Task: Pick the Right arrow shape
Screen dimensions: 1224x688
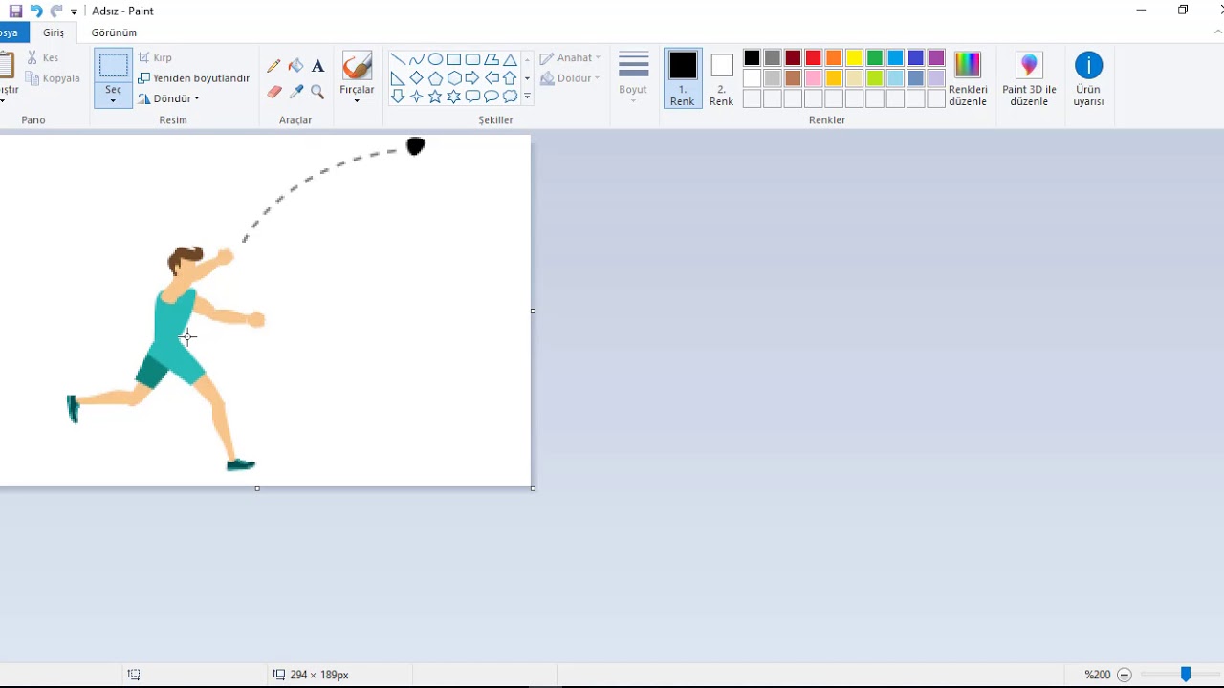Action: point(472,78)
